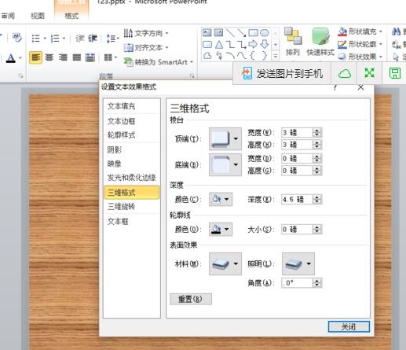The image size is (406, 350).
Task: Click the align text left icon
Action: [x=35, y=57]
